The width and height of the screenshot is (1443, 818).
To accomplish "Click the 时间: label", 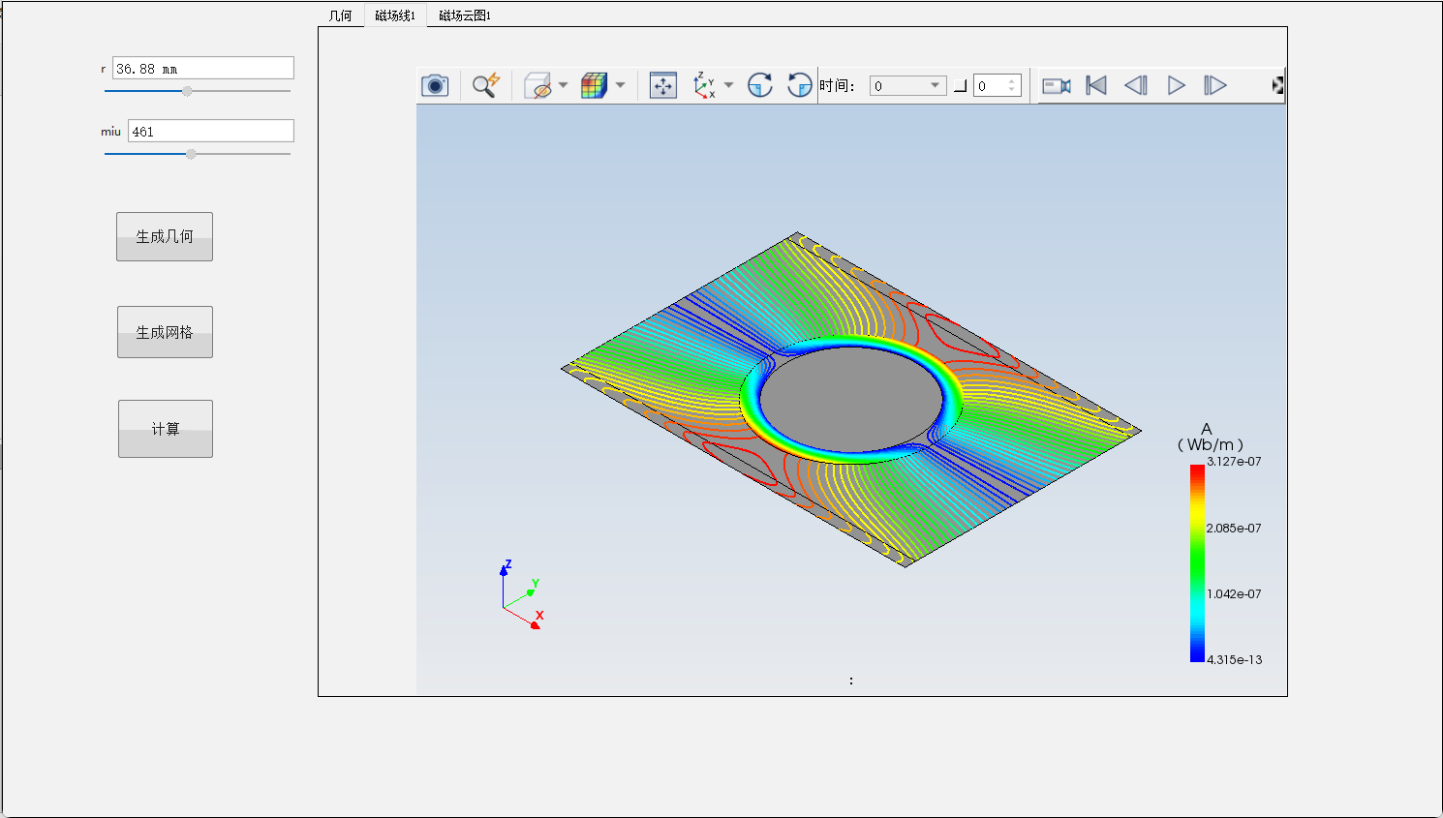I will point(837,86).
